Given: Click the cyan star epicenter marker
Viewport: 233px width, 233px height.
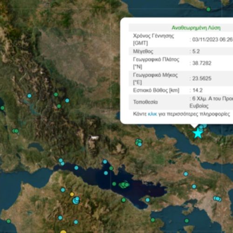Looking at the screenshot, I should [198, 133].
